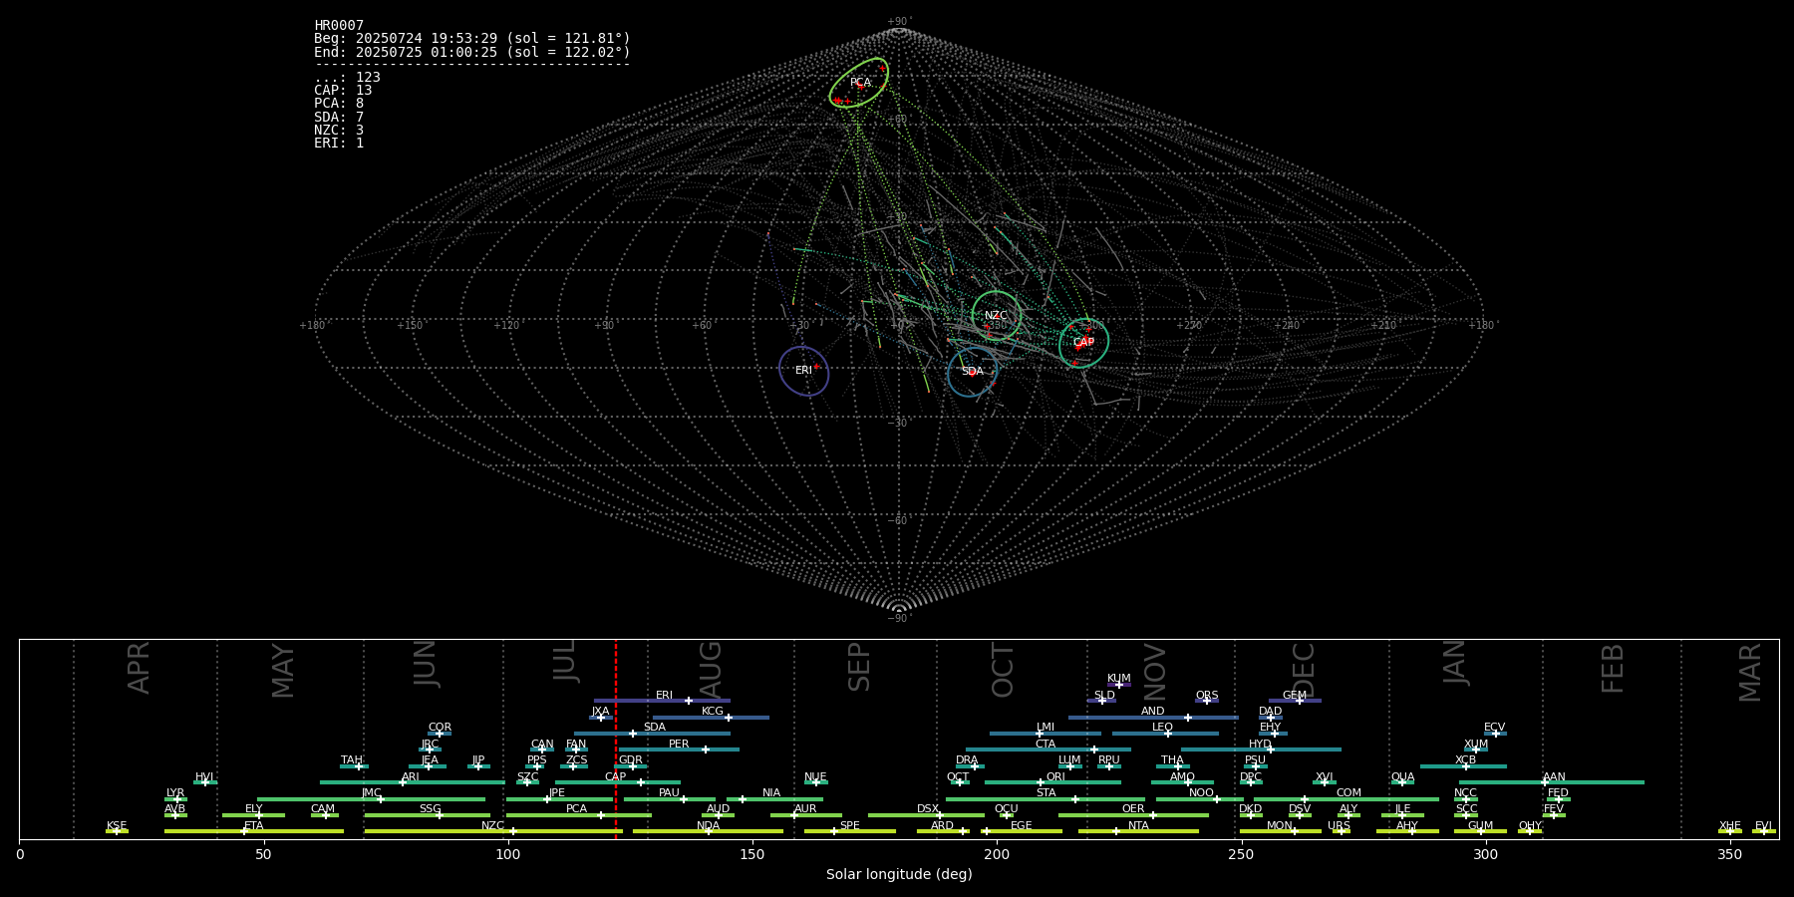Select the STA shower bar in timeline
The image size is (1794, 897).
click(x=1046, y=799)
